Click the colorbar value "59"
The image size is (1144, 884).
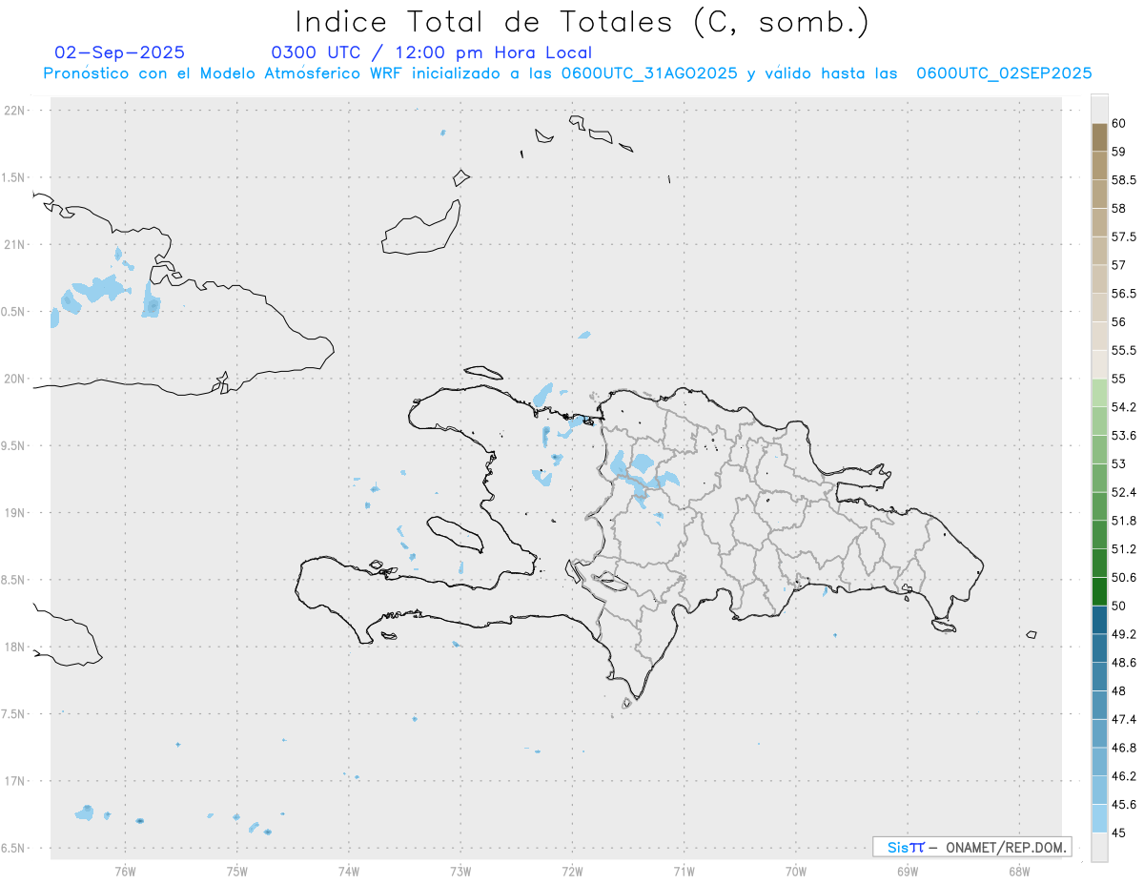(x=1119, y=152)
